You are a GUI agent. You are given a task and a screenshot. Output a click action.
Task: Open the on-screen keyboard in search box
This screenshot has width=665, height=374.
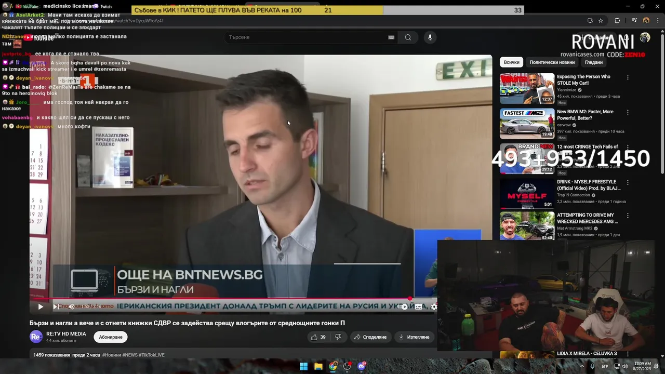[391, 37]
